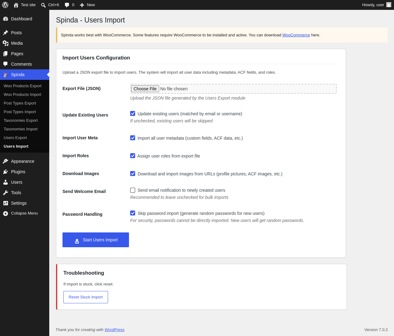Viewport: 394px width, 336px height.
Task: Click Start Users Import button
Action: pos(96,240)
